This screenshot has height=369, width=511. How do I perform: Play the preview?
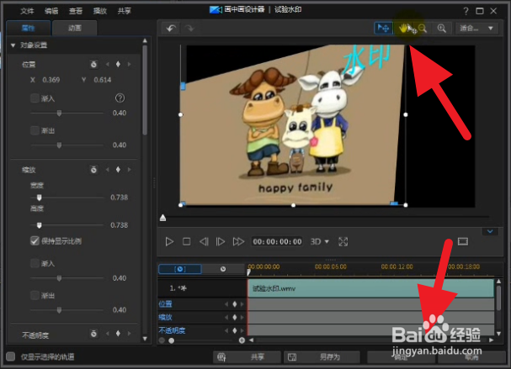[x=169, y=242]
